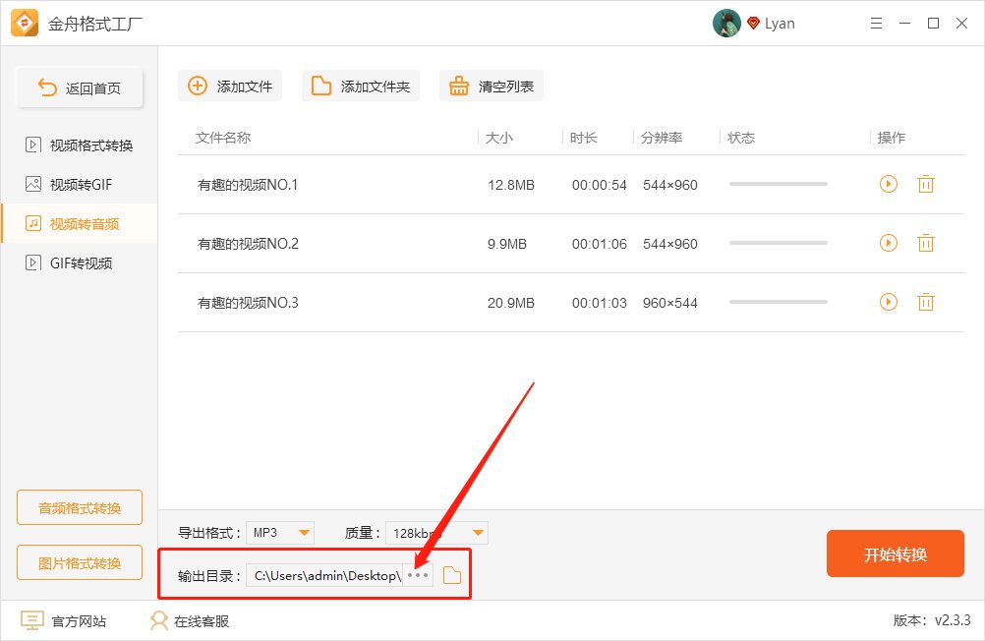
Task: Open output folder via folder icon
Action: [x=451, y=575]
